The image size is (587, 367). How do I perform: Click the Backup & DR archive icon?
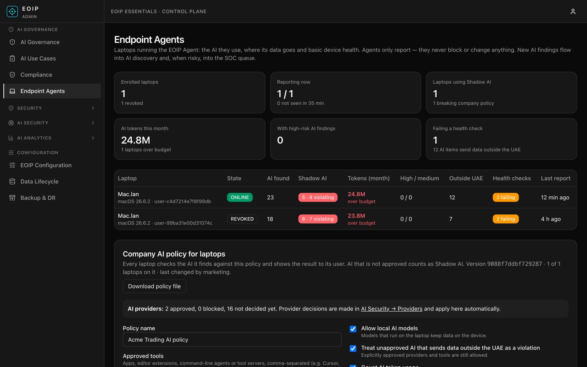pos(12,198)
